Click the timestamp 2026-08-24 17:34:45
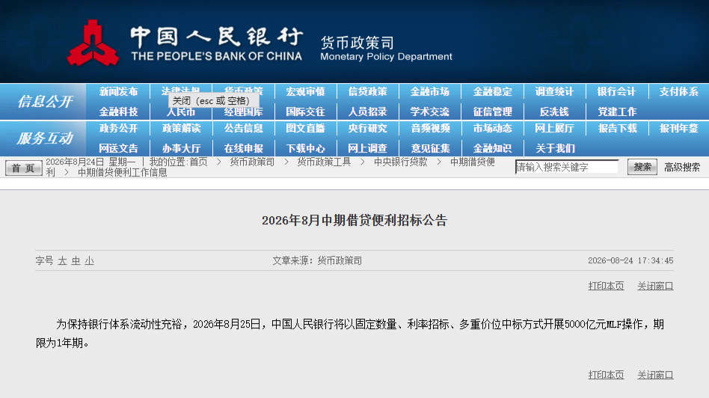This screenshot has height=398, width=709. (630, 260)
